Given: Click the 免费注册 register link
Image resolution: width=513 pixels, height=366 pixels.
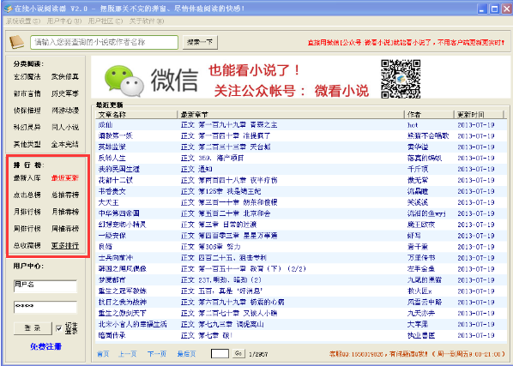Looking at the screenshot, I should [45, 346].
